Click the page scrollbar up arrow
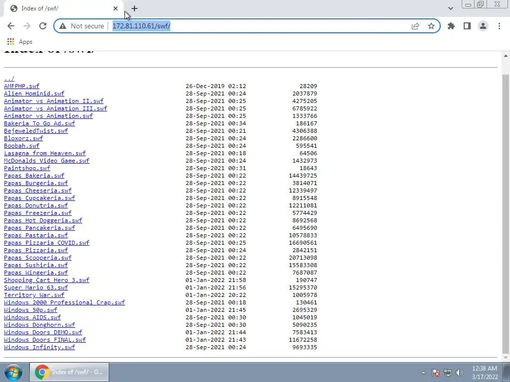 tap(506, 56)
